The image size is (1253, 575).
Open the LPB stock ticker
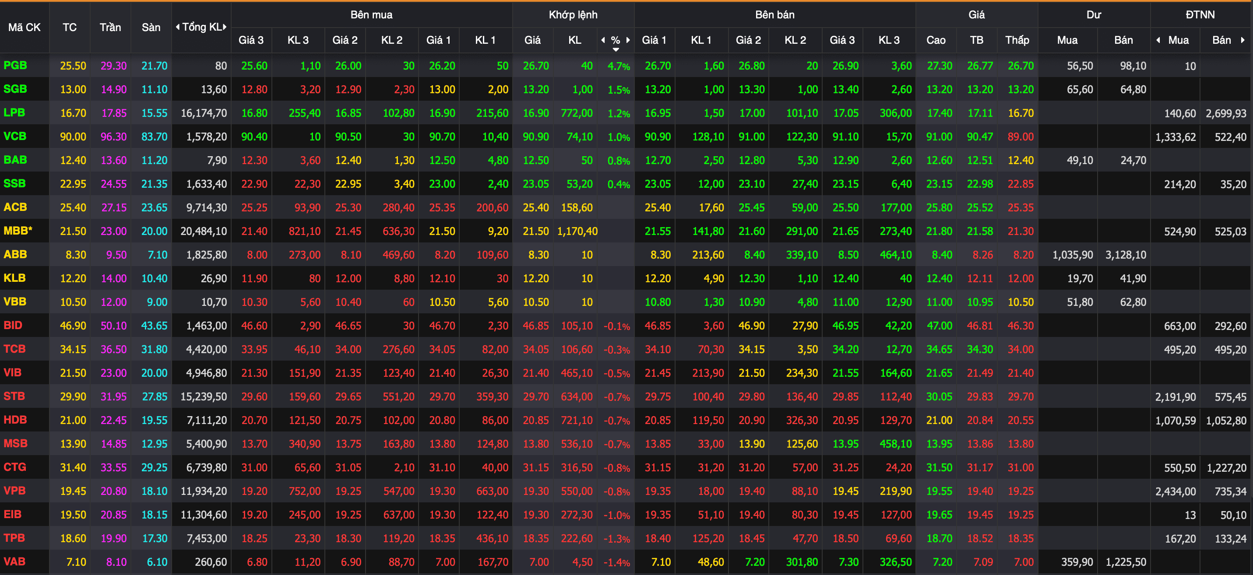pos(14,113)
